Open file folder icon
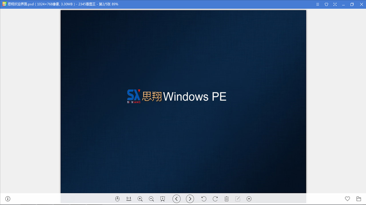 pos(359,199)
